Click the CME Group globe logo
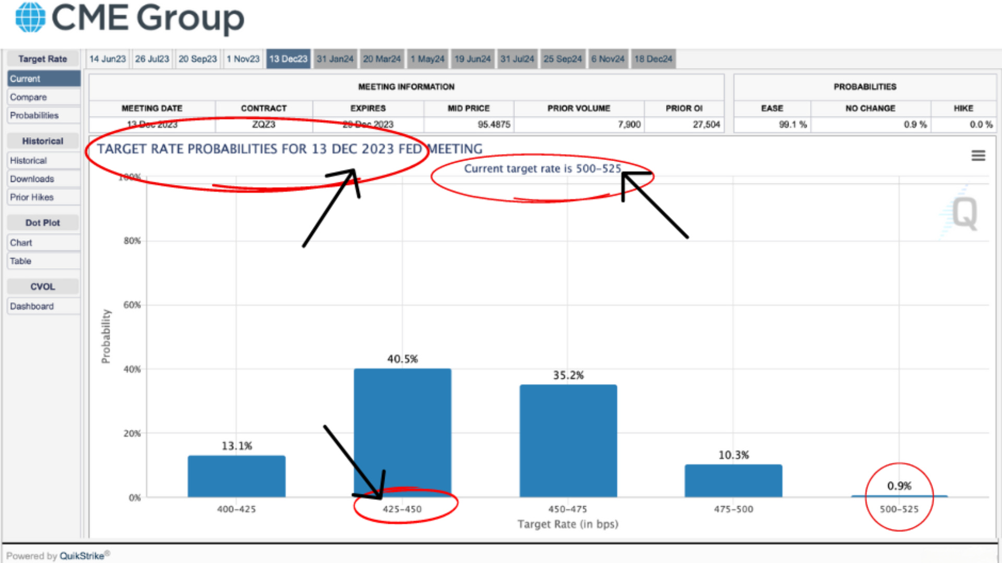This screenshot has height=563, width=1002. pos(30,17)
